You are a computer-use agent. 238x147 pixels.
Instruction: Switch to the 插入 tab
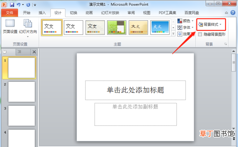(42, 13)
